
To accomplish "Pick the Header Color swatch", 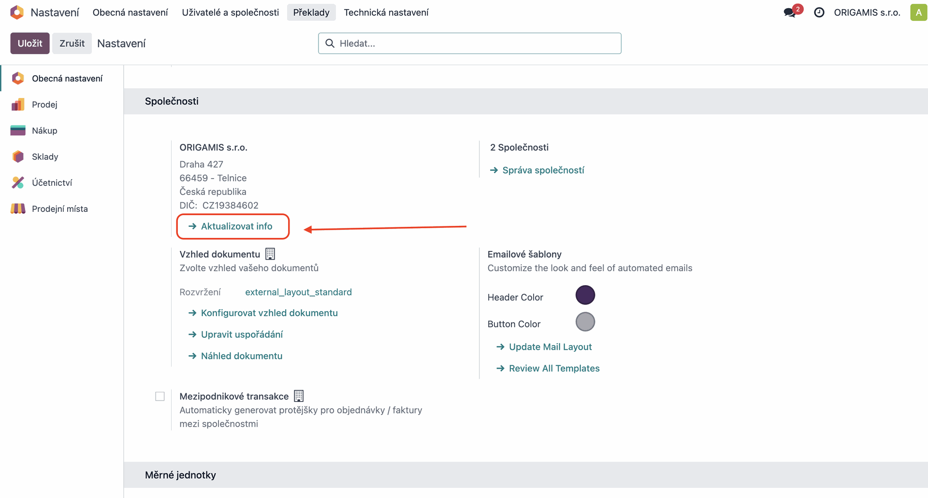I will point(585,295).
